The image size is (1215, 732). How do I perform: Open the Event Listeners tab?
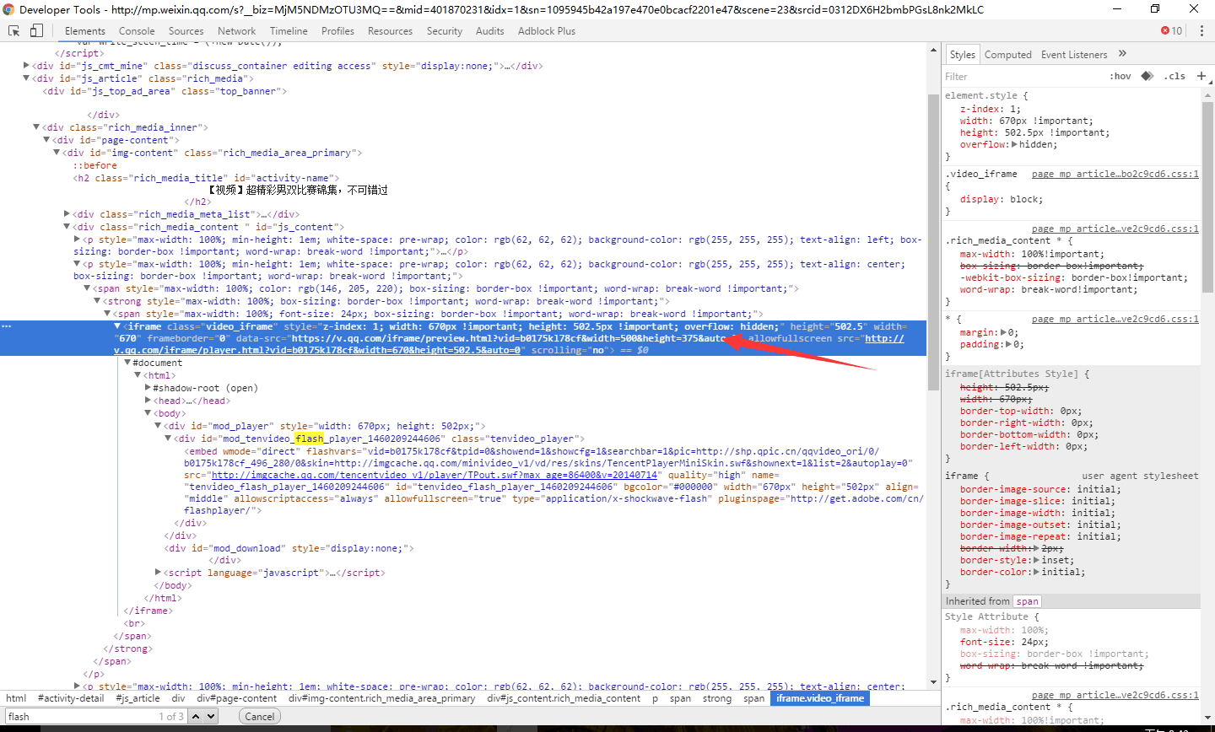pyautogui.click(x=1074, y=55)
